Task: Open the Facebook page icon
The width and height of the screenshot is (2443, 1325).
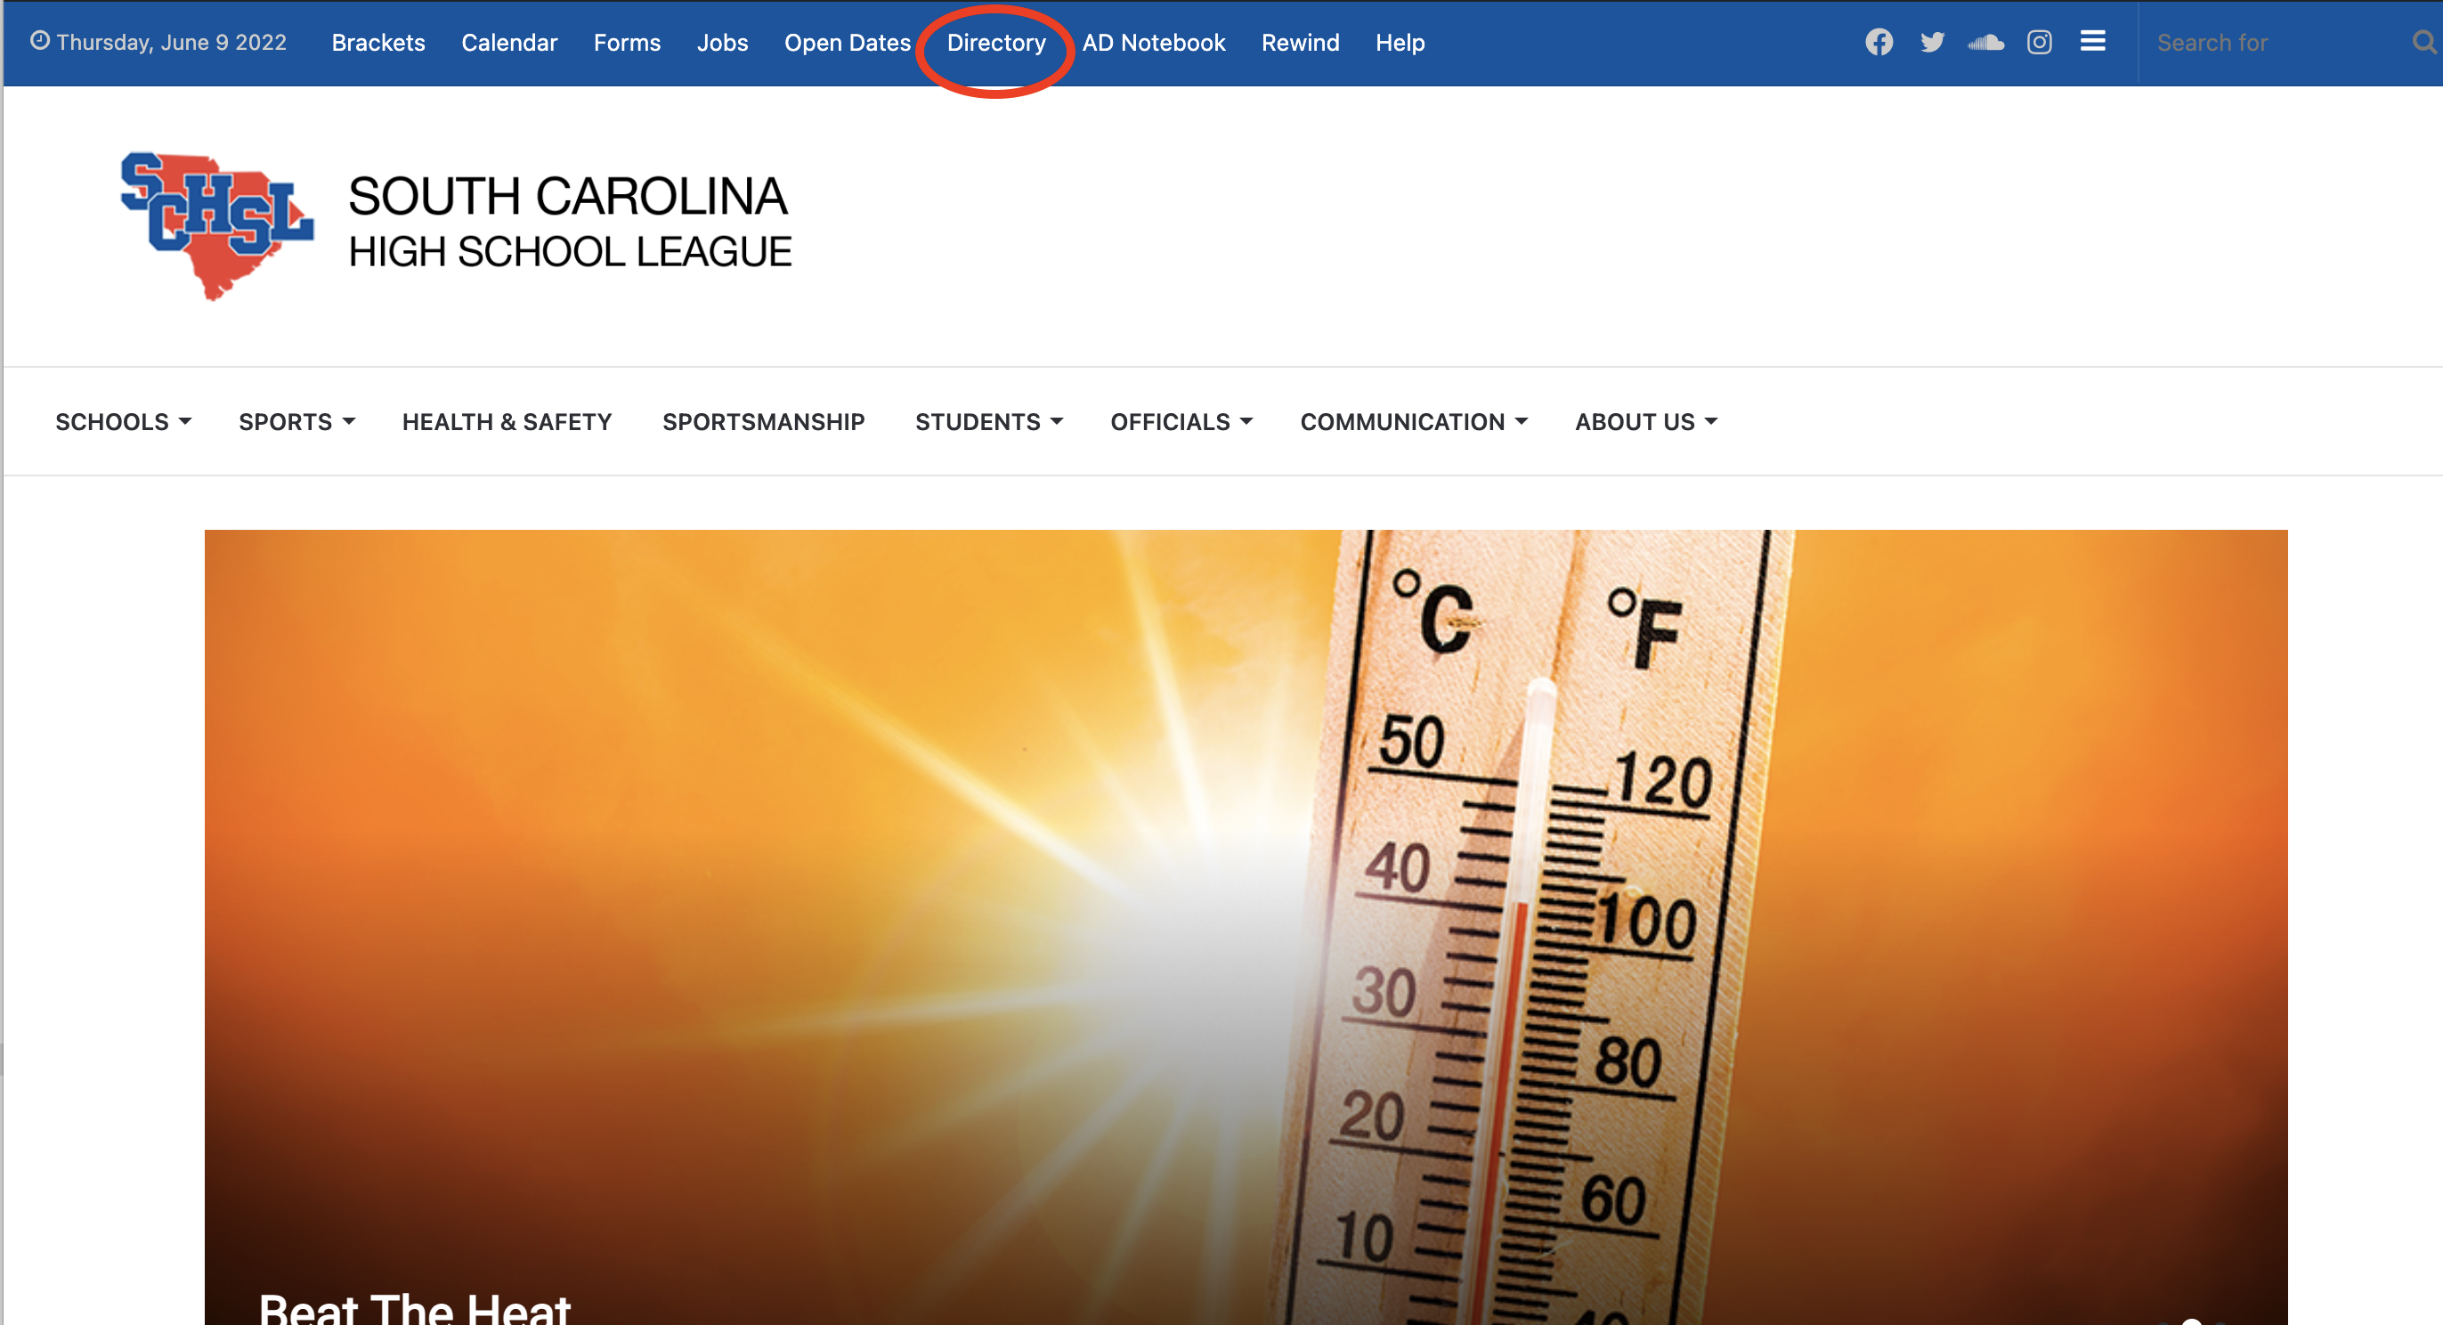Action: (1879, 43)
